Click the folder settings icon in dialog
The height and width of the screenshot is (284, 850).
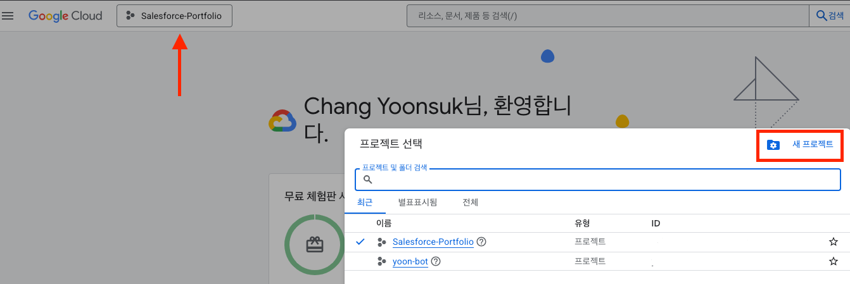point(773,145)
